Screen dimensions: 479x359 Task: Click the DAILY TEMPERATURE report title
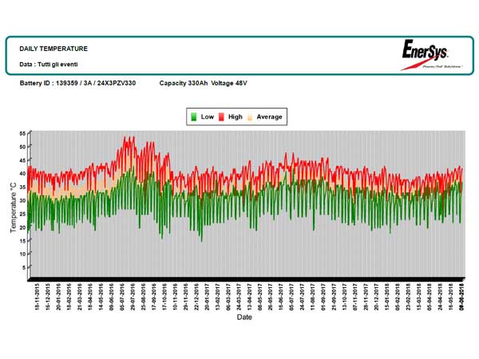pos(53,49)
